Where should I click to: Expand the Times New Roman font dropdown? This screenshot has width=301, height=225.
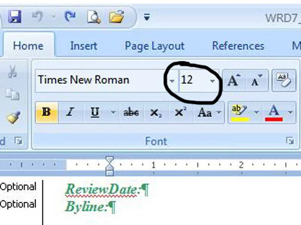(172, 80)
